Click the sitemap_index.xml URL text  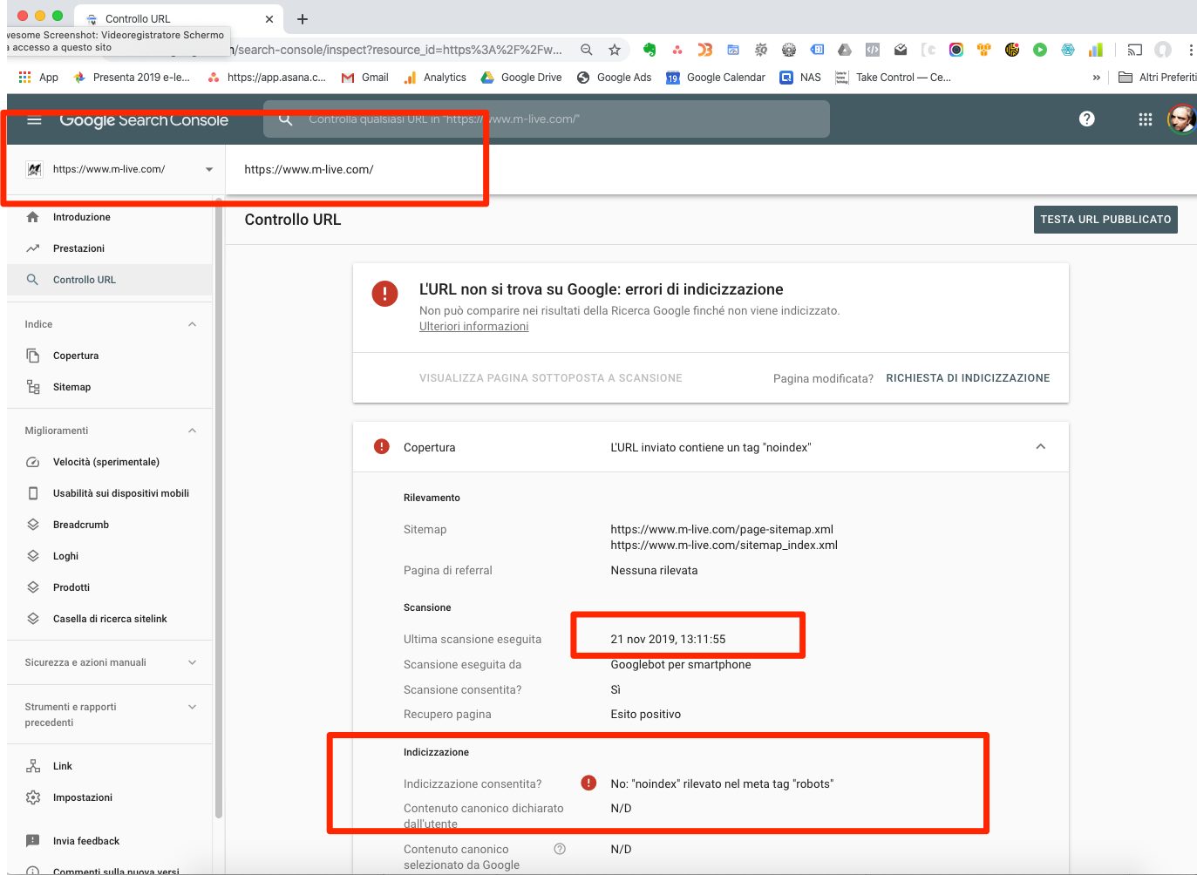click(x=724, y=545)
